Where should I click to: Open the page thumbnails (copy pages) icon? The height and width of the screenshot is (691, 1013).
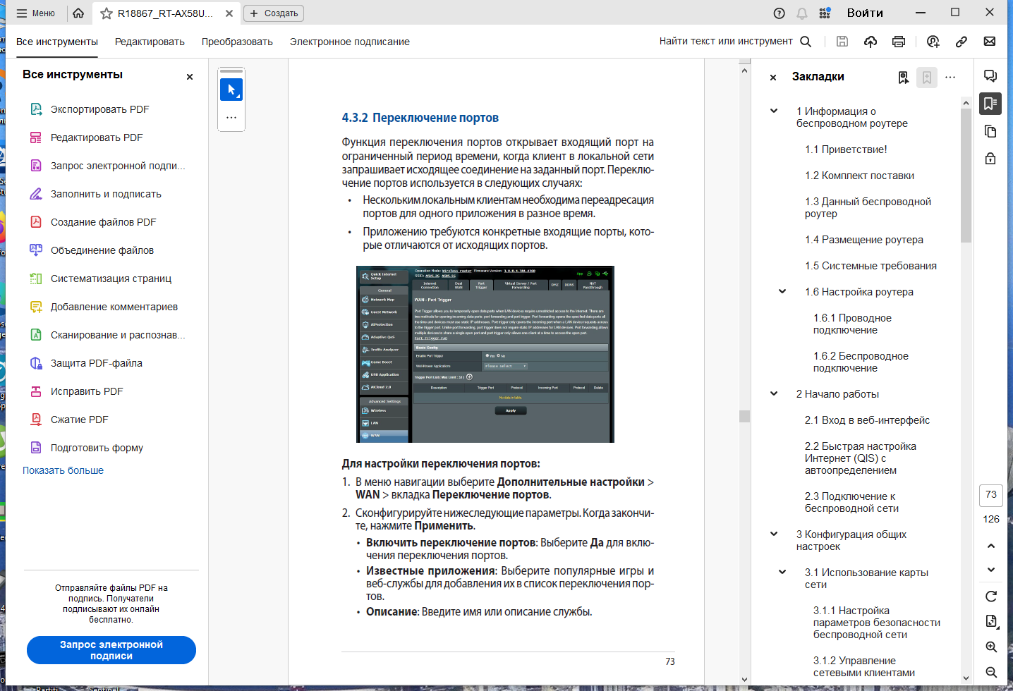[990, 131]
